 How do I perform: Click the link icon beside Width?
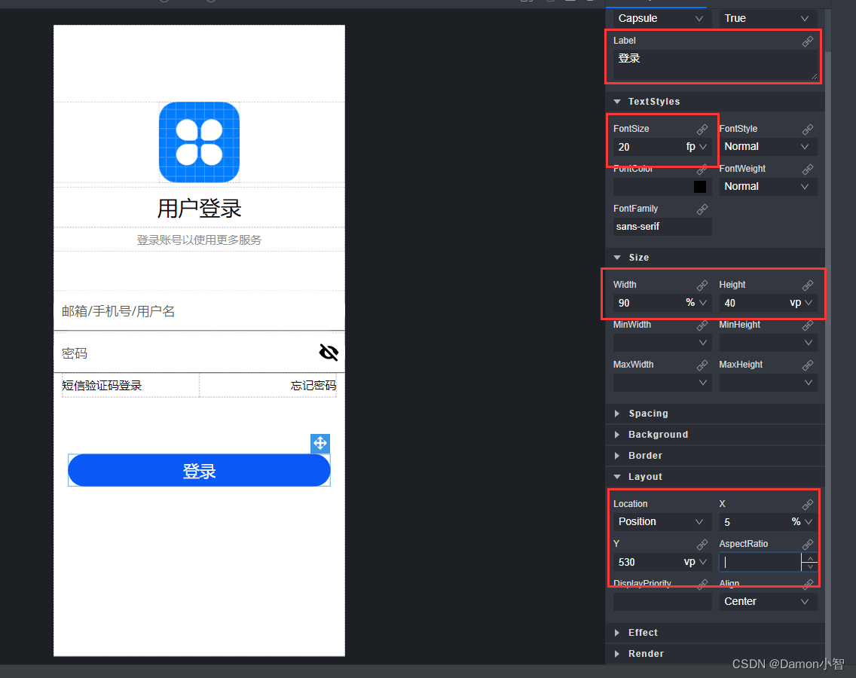pos(702,285)
